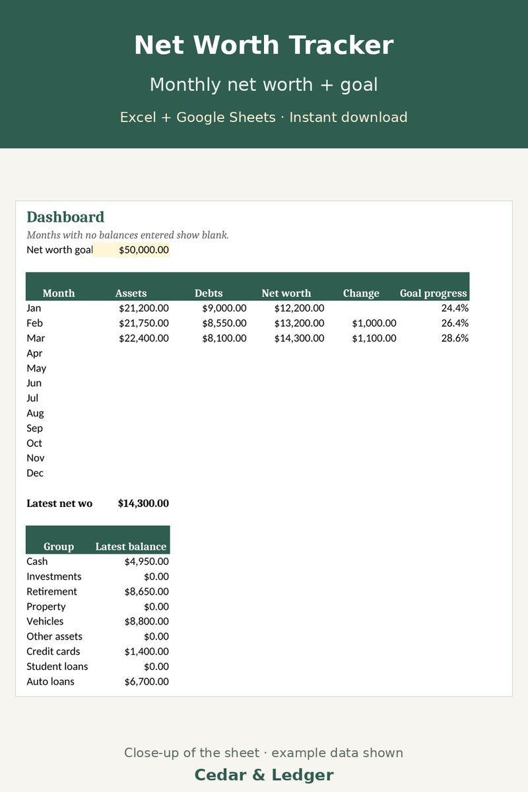528x792 pixels.
Task: Select Feb assets cell $21,750.00
Action: coord(144,323)
